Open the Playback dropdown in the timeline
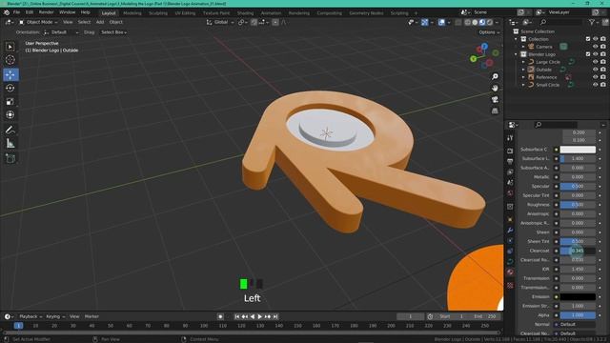Screen dimensions: 610x343 click(x=30, y=316)
